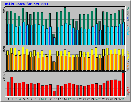Select day label 16 on the x-axis
Viewport: 131px width, 102px height.
click(x=65, y=99)
